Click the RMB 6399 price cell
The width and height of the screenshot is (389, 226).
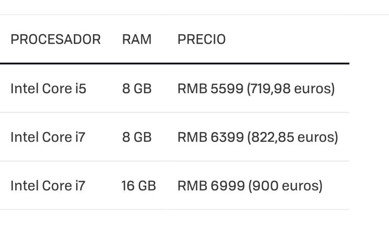[x=258, y=137]
